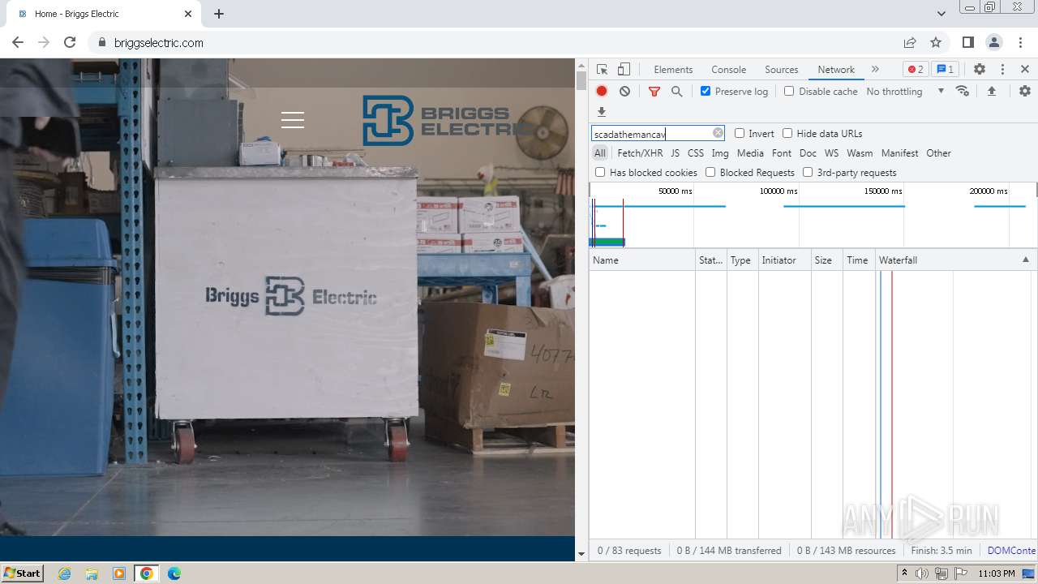
Task: Open Network panel settings gear
Action: coord(1025,92)
